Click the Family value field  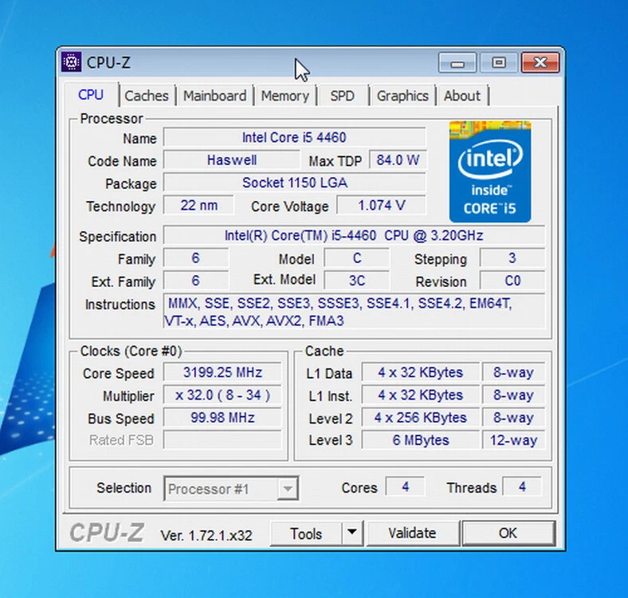pyautogui.click(x=196, y=258)
